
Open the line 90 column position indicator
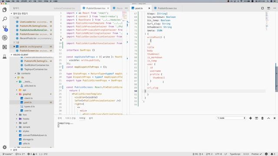click(198, 154)
